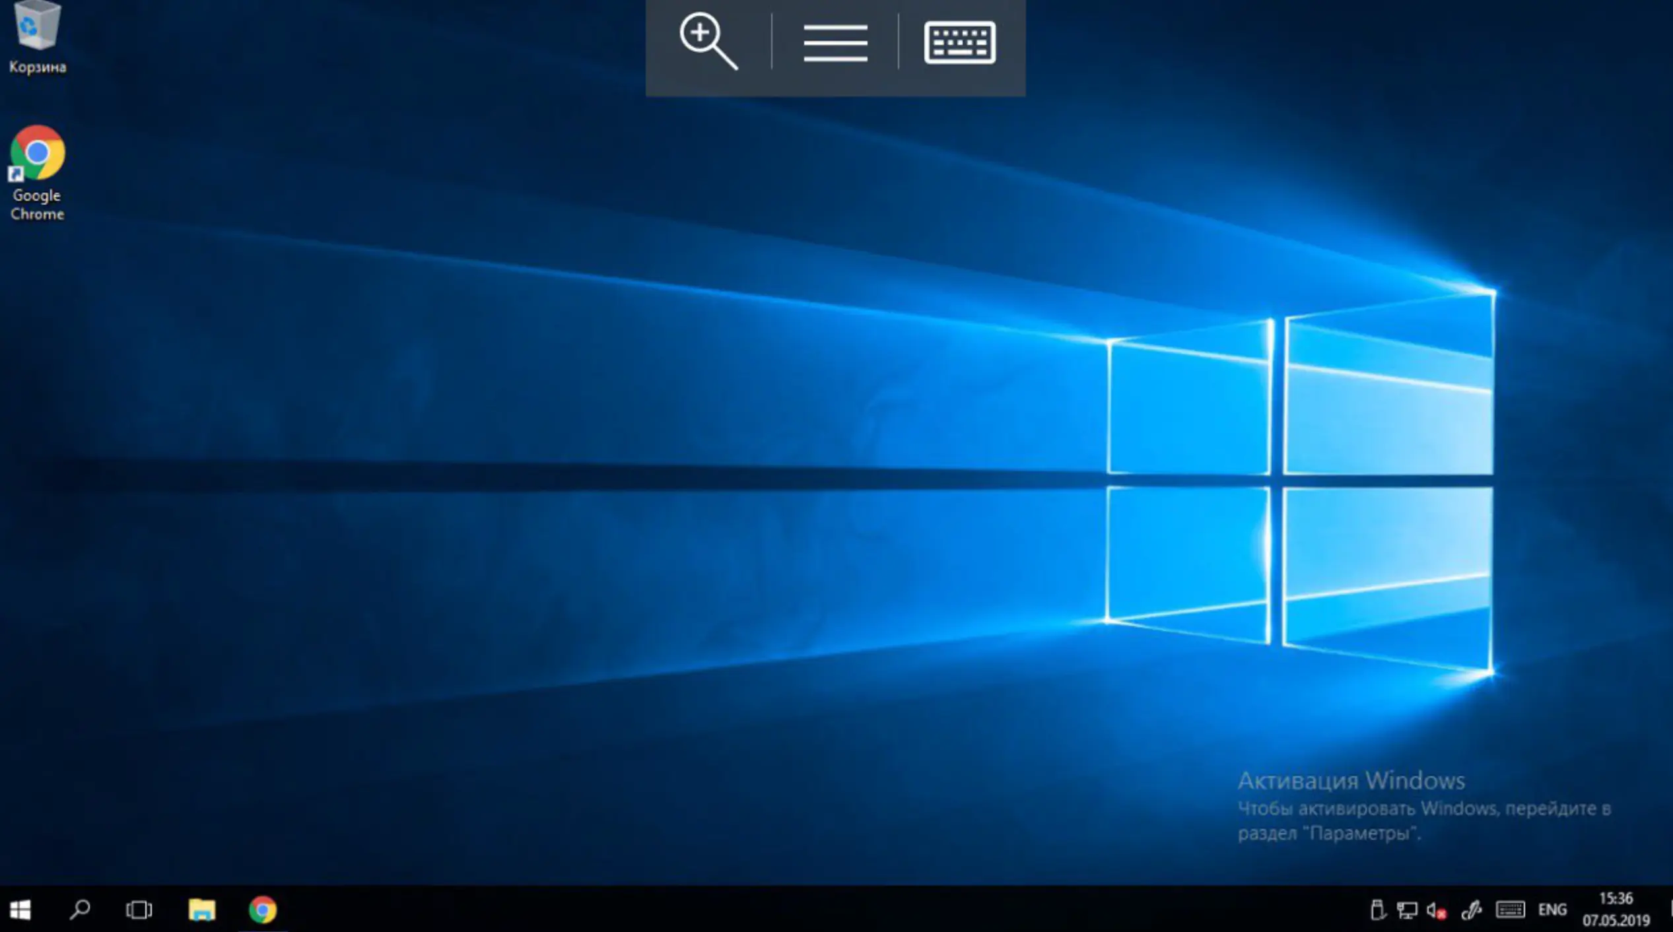The width and height of the screenshot is (1673, 932).
Task: Open touch keyboard tray icon
Action: click(1510, 910)
